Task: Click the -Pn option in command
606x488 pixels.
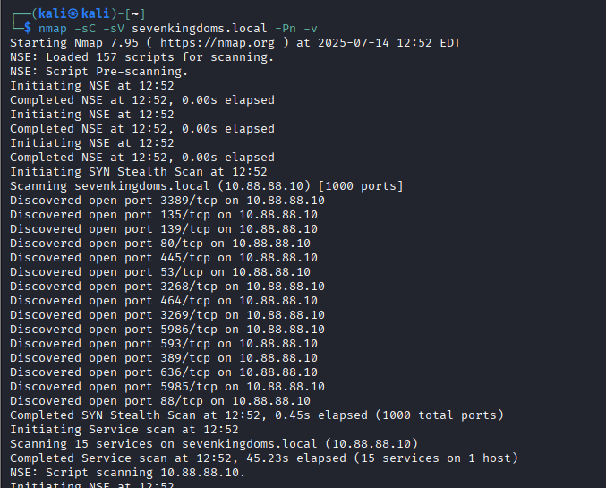Action: [x=286, y=29]
